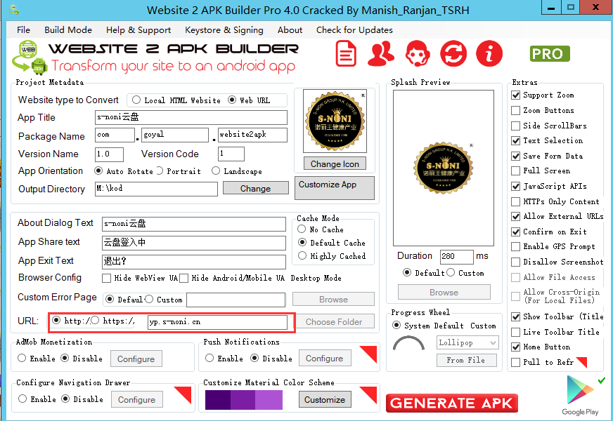Open the About menu
613x421 pixels.
[x=290, y=29]
